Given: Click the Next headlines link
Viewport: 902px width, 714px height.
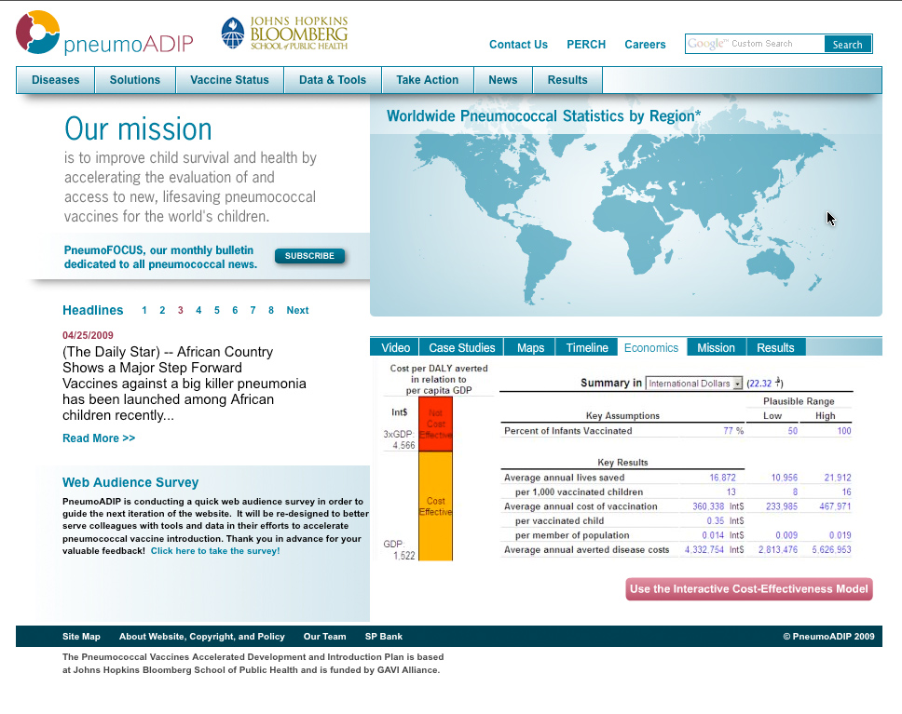Looking at the screenshot, I should [297, 311].
